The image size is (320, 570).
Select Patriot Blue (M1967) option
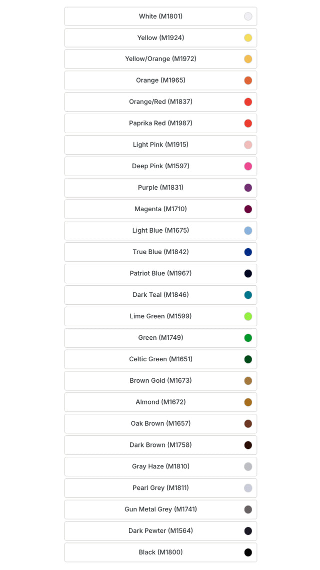coord(160,273)
